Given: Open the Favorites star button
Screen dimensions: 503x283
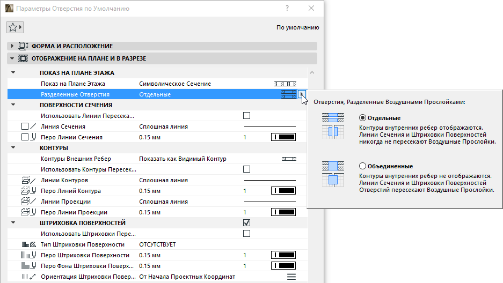Looking at the screenshot, I should [14, 27].
